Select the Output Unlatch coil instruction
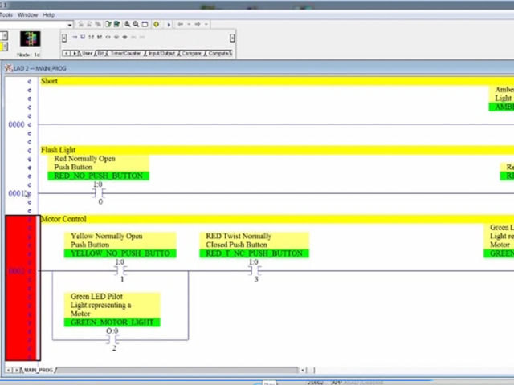The image size is (514, 385). click(125, 37)
